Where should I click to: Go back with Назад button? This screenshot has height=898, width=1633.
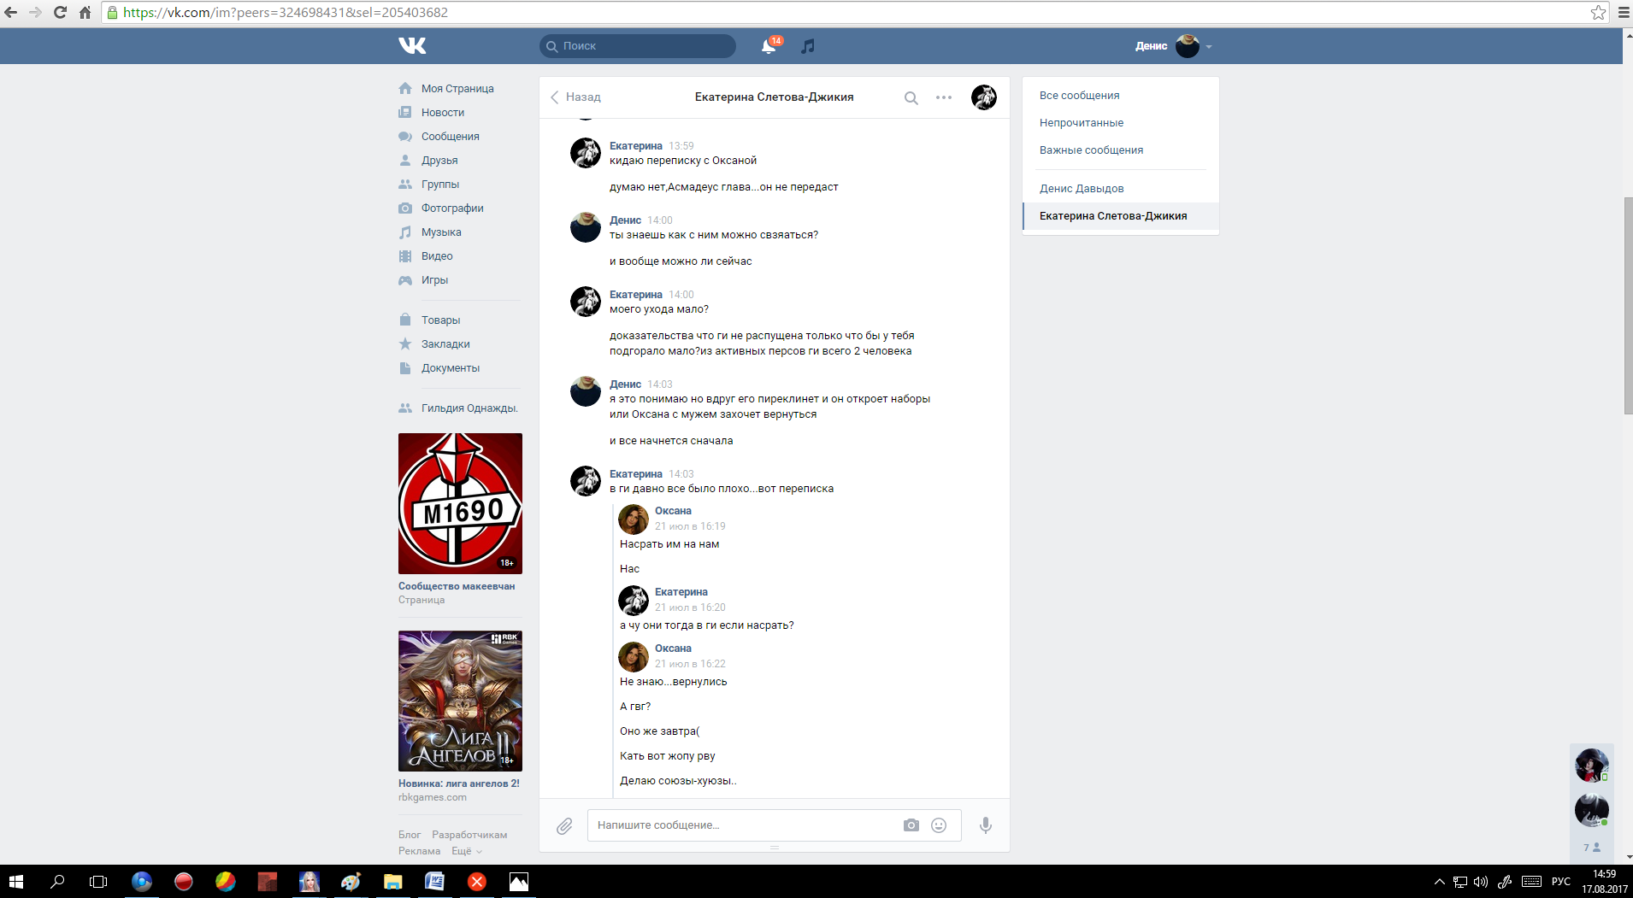point(575,97)
